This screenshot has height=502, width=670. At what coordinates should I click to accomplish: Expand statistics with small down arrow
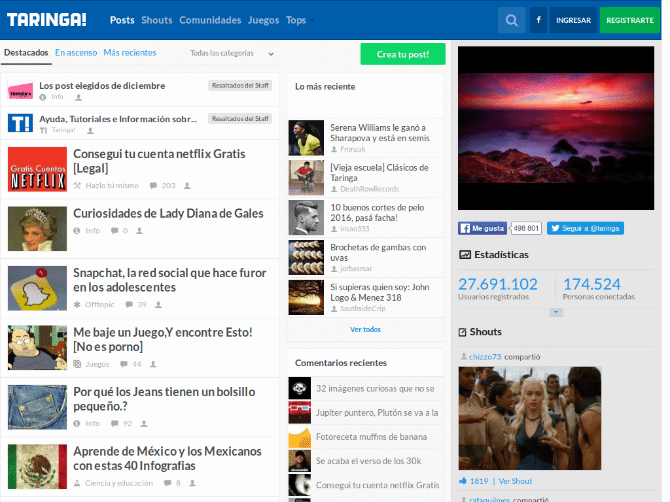coord(556,312)
